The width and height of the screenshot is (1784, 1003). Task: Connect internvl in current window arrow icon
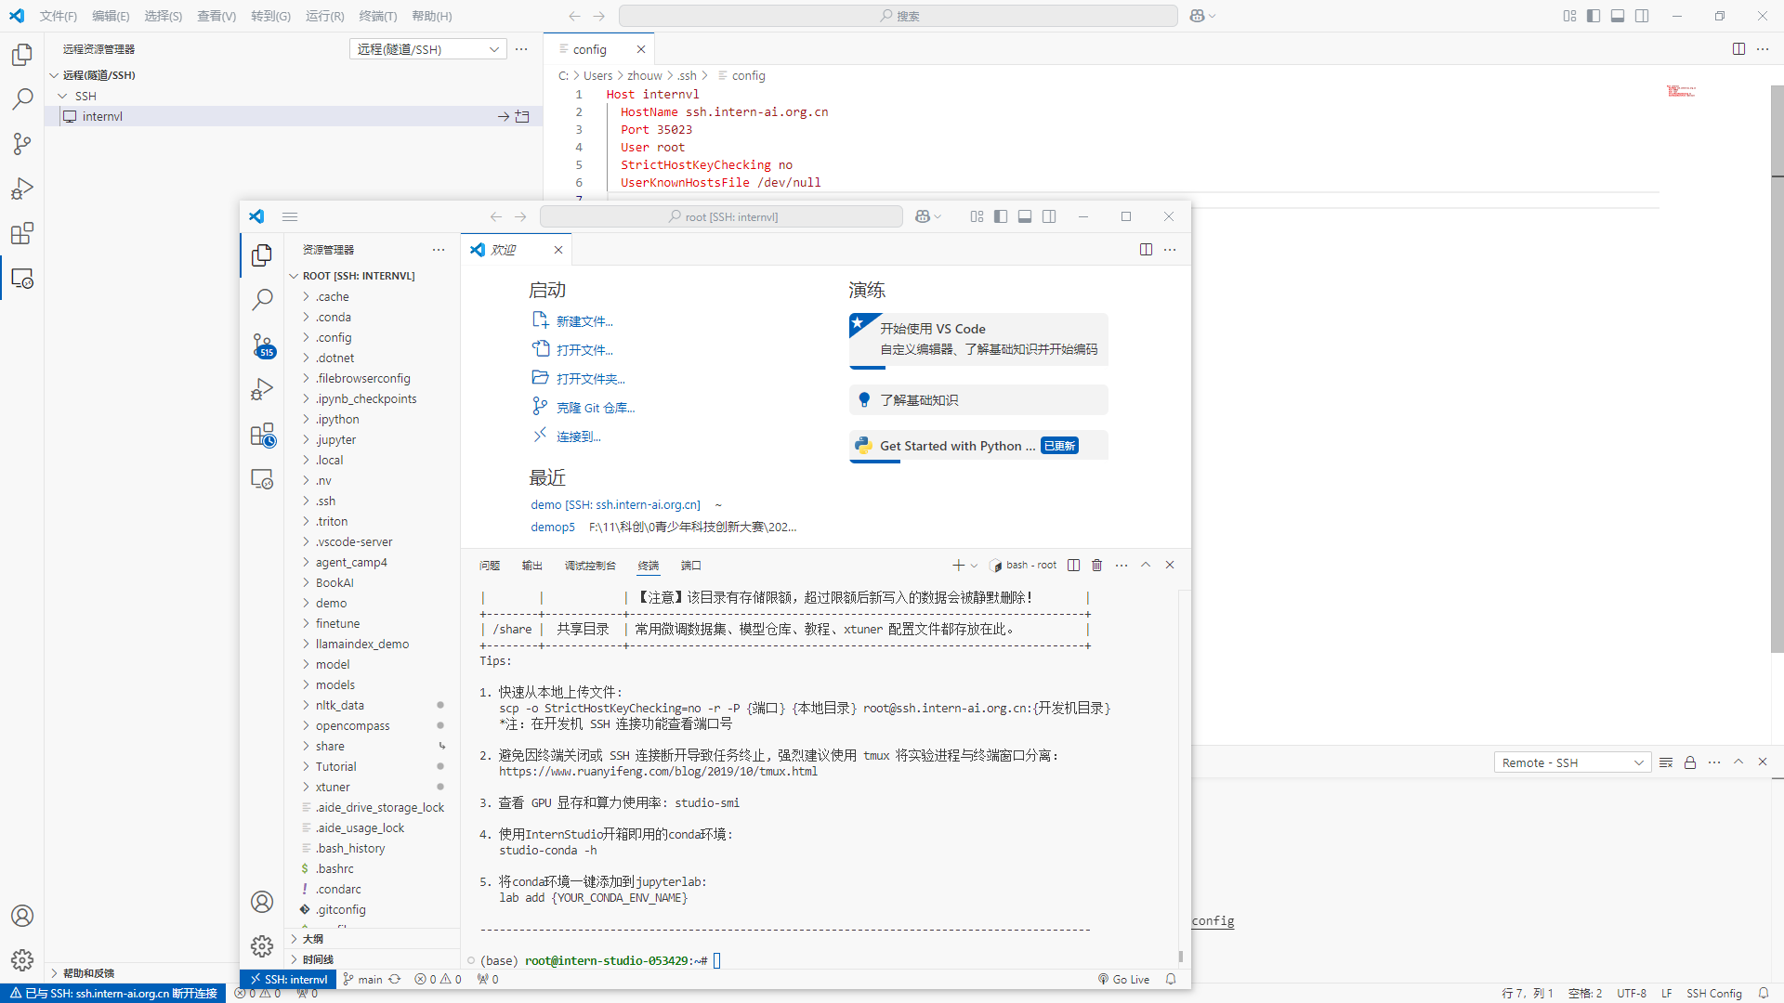point(503,116)
